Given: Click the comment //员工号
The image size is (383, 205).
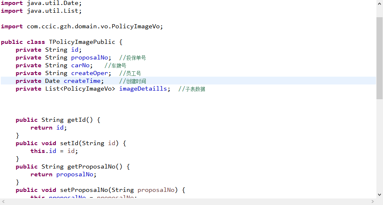Looking at the screenshot, I should [130, 73].
